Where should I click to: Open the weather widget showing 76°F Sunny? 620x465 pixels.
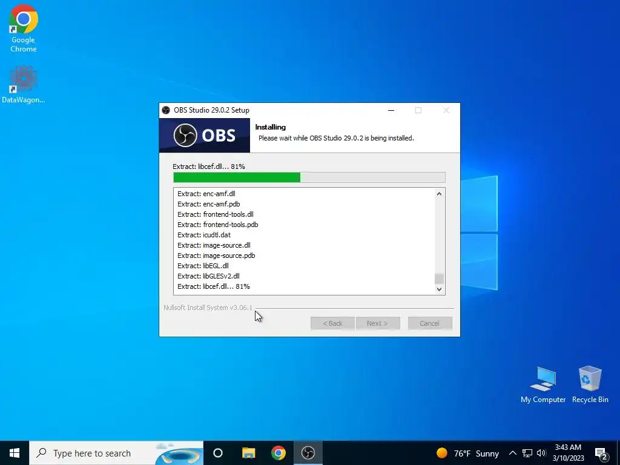467,453
